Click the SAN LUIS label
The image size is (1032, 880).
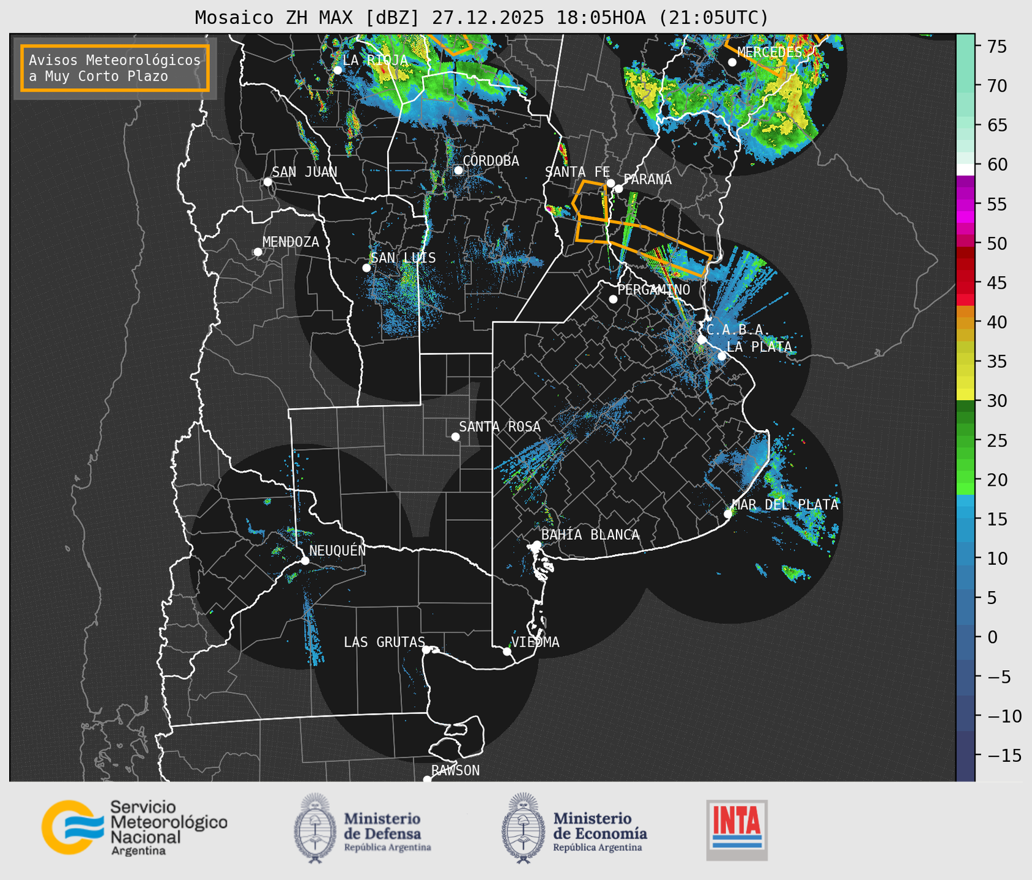pos(403,258)
